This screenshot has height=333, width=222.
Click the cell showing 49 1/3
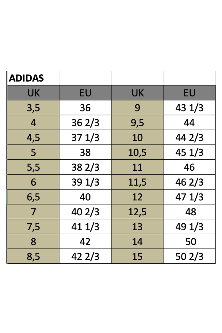(189, 227)
